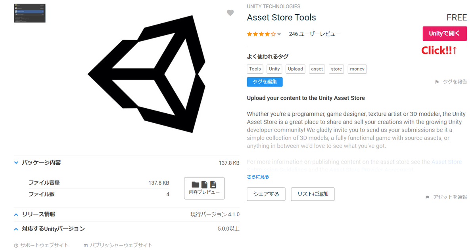This screenshot has width=476, height=250.
Task: Click the FREE price label
Action: (x=457, y=17)
